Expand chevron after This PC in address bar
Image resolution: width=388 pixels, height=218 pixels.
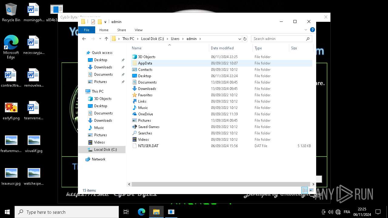[138, 39]
